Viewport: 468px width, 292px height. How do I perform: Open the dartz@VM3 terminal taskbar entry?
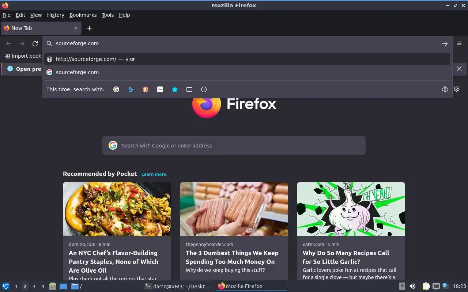(x=178, y=286)
